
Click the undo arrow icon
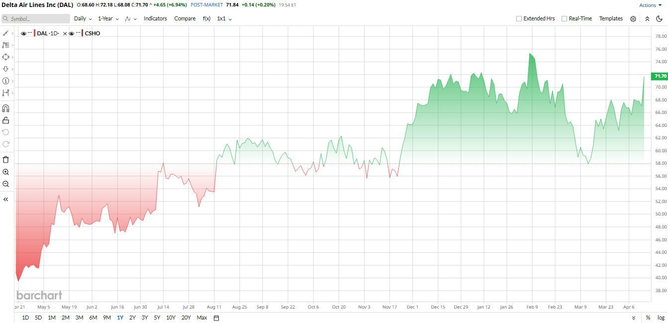click(6, 132)
